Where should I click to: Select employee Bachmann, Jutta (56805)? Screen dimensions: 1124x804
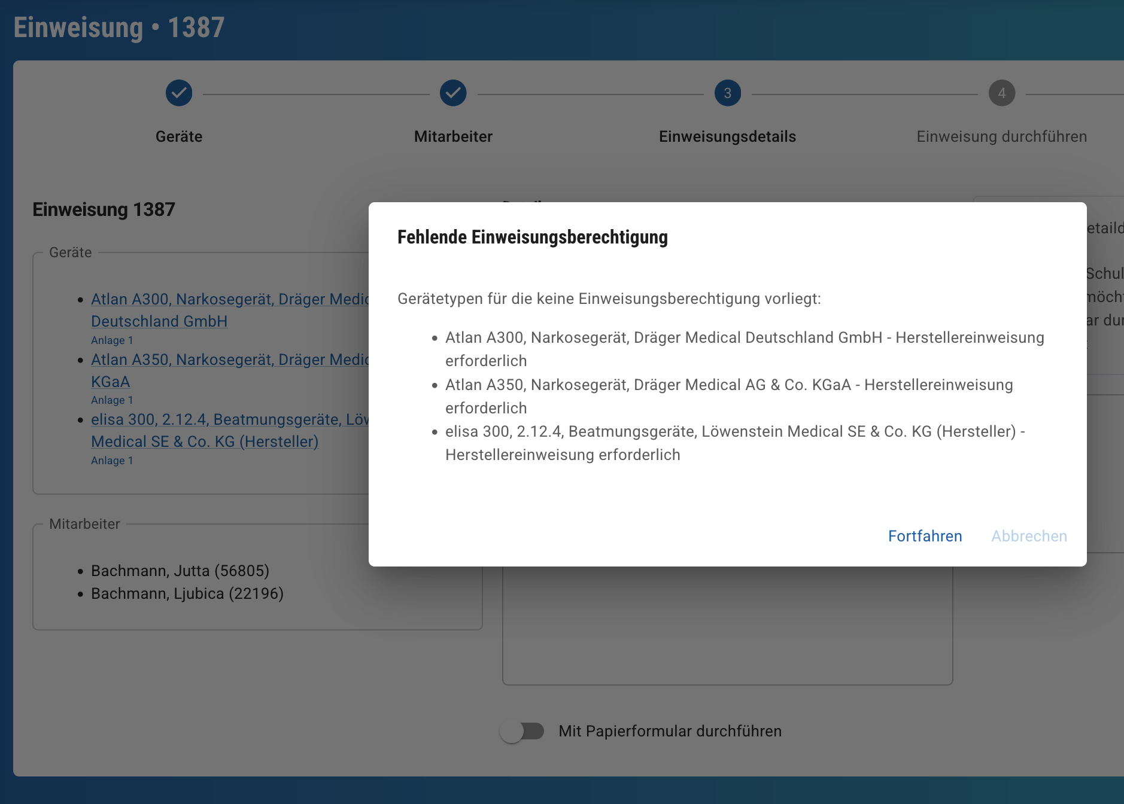pos(180,571)
